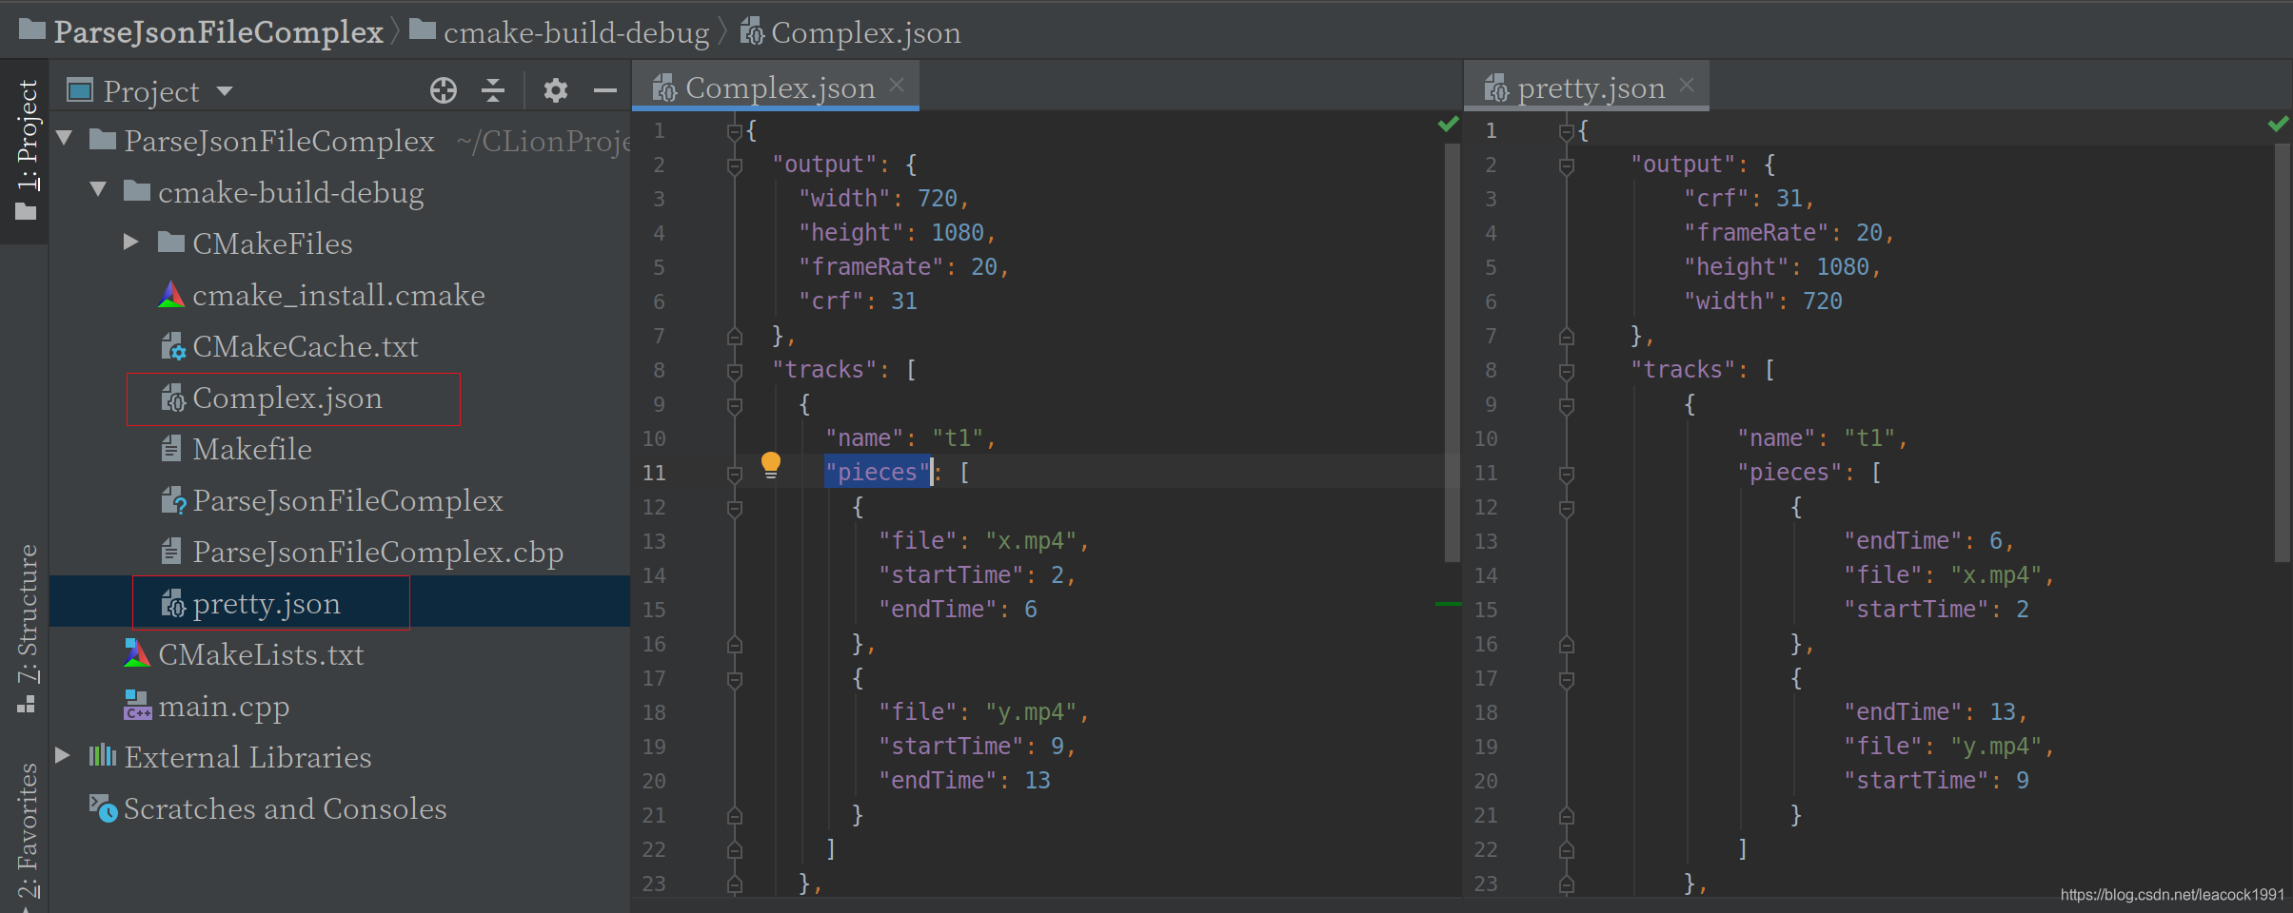Click the JSON file icon on the Complex.json tab
This screenshot has height=913, width=2293.
(x=664, y=87)
